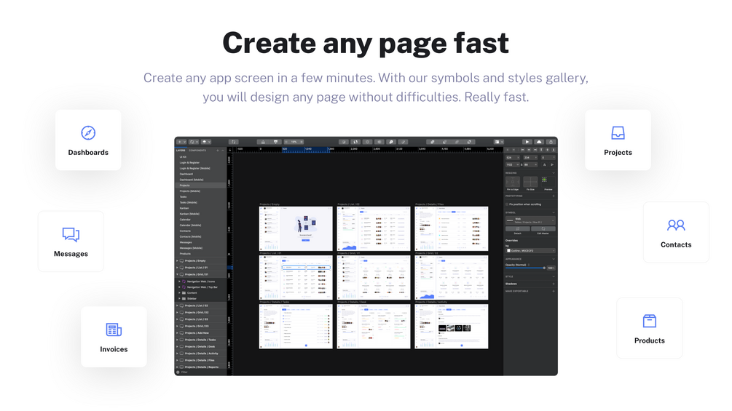Click the Create Symbol toolbar button
The height and width of the screenshot is (411, 732).
(233, 142)
